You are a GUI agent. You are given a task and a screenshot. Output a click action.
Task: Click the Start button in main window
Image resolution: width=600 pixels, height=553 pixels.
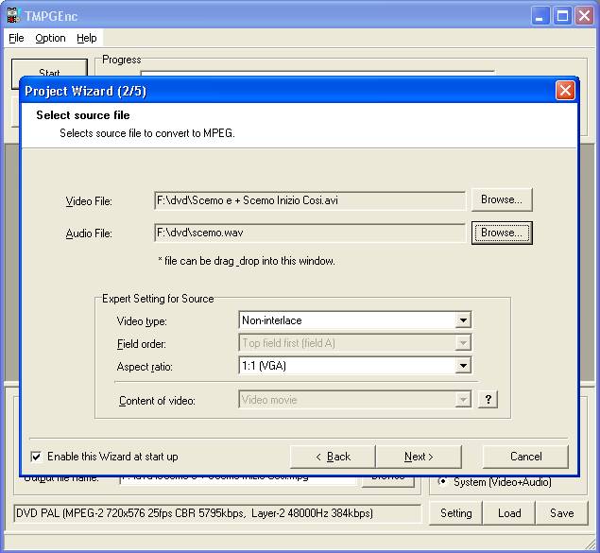pyautogui.click(x=49, y=69)
